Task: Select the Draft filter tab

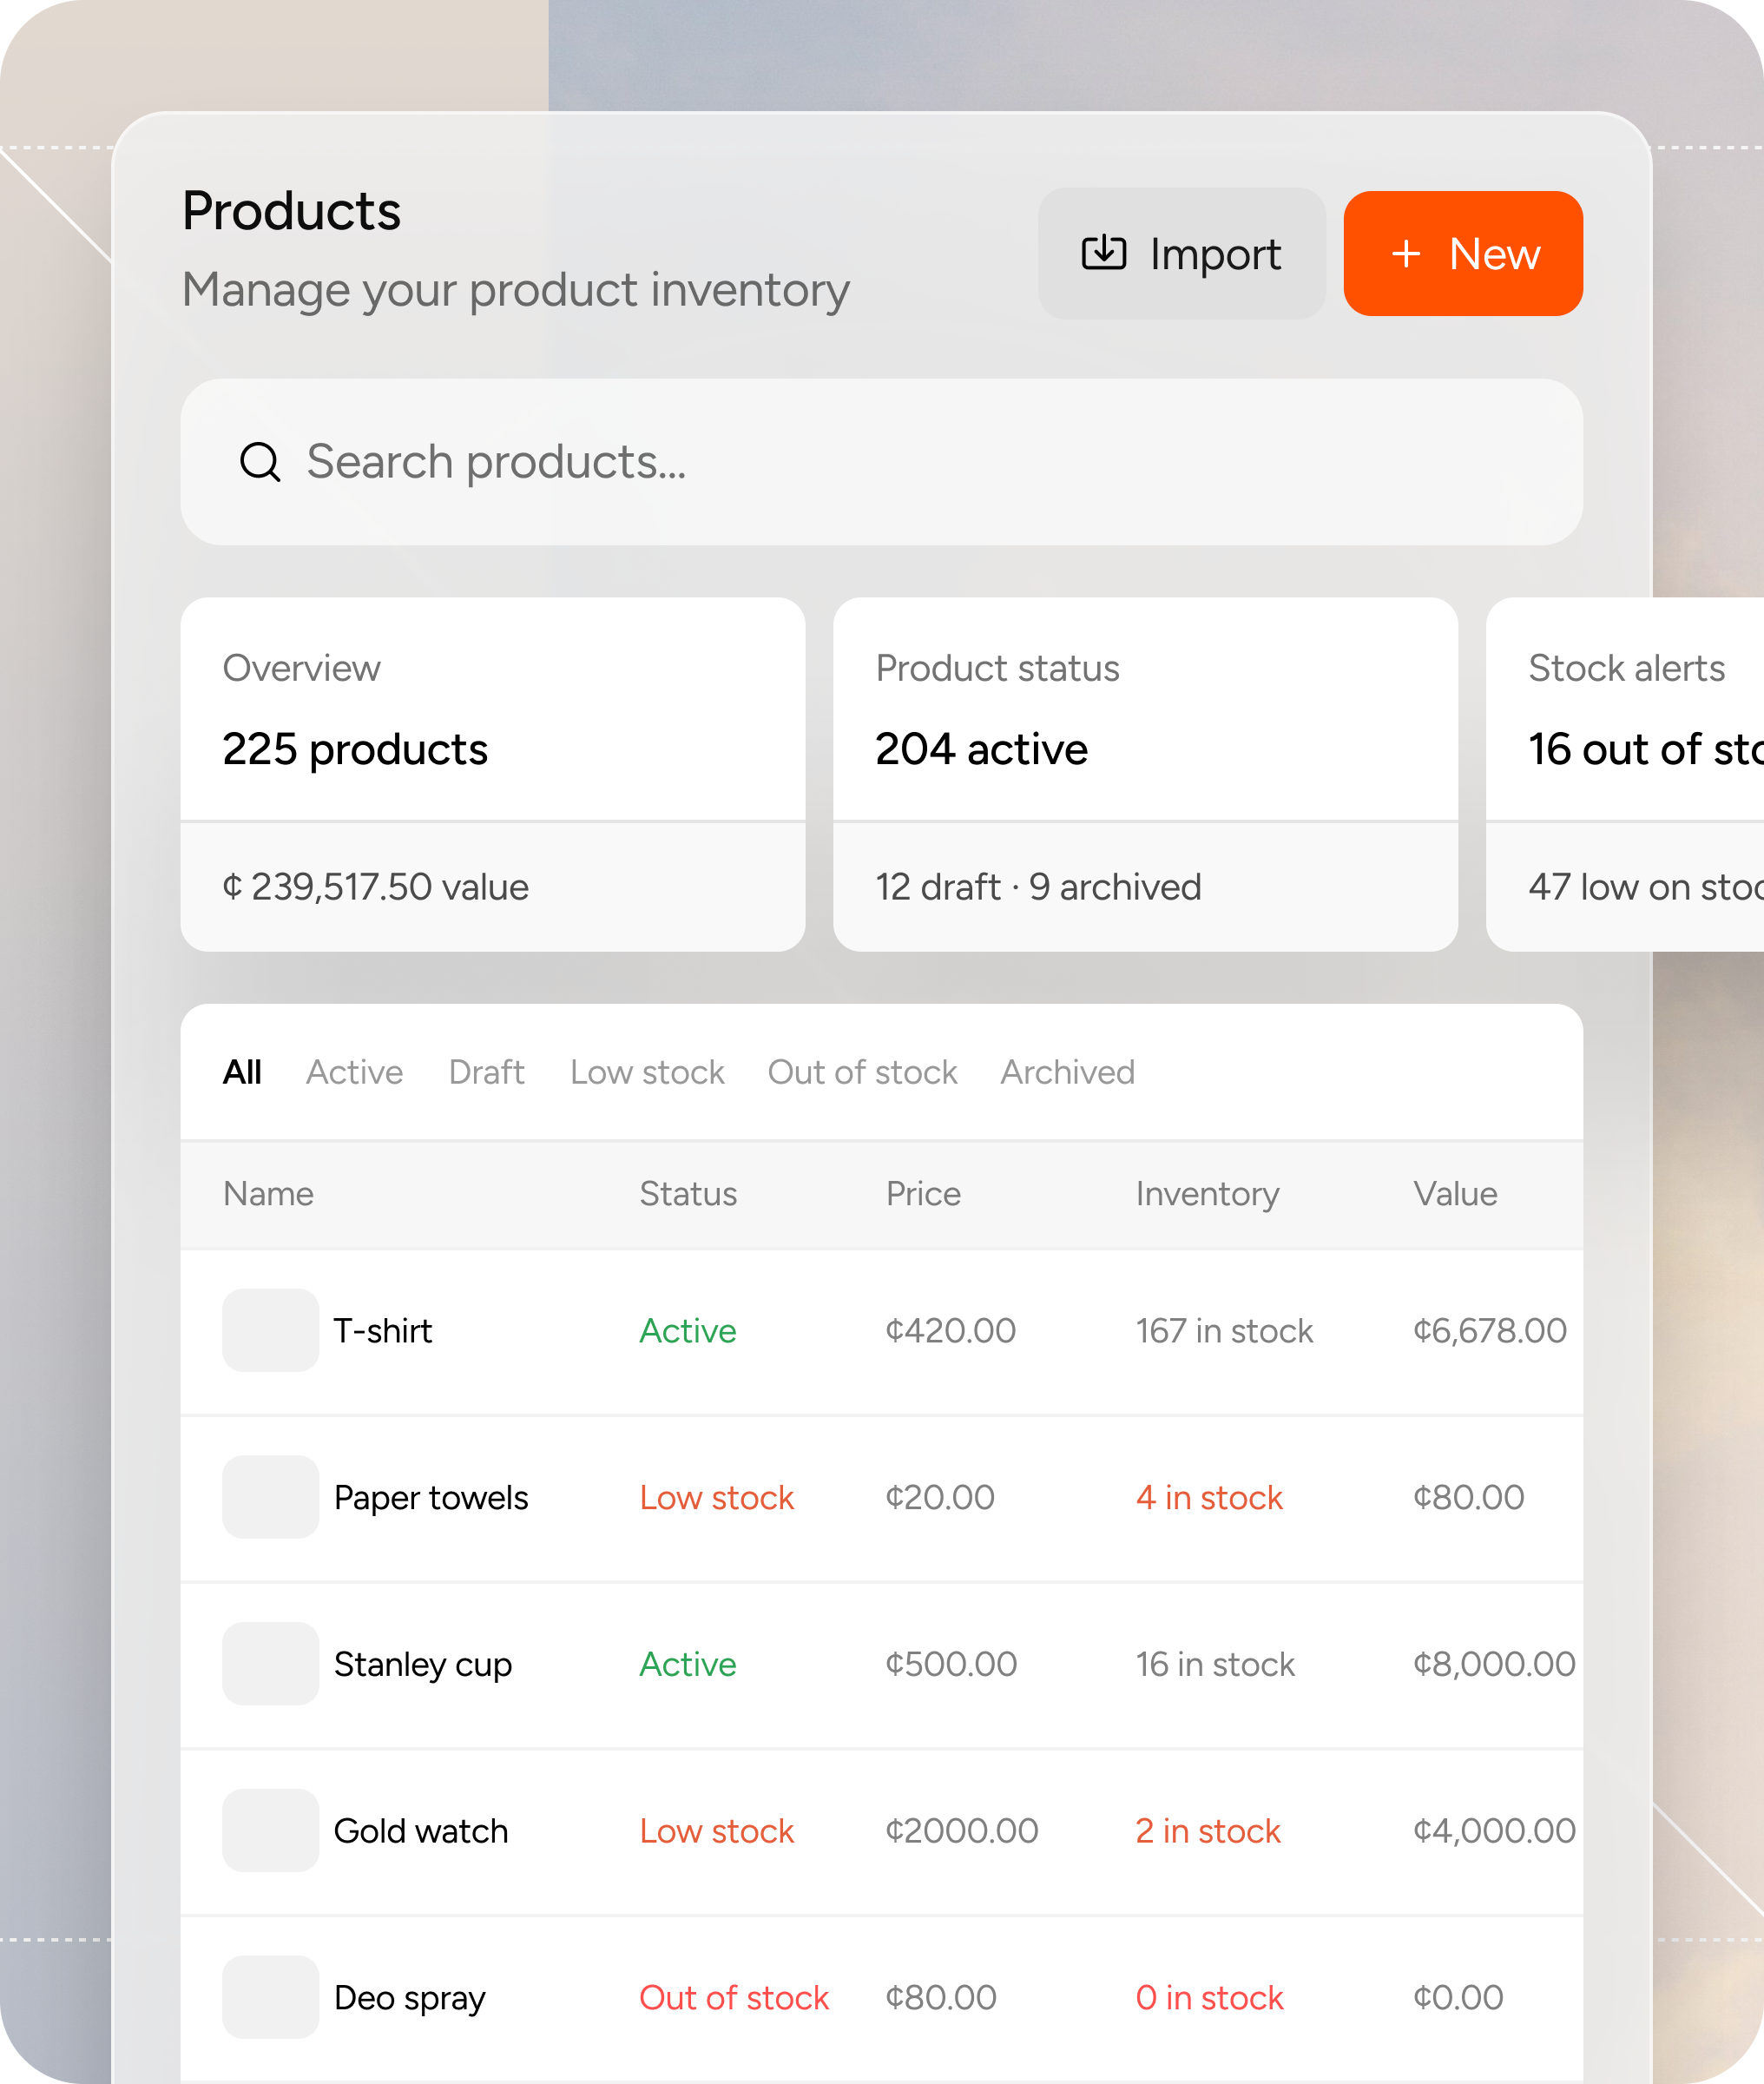Action: 487,1072
